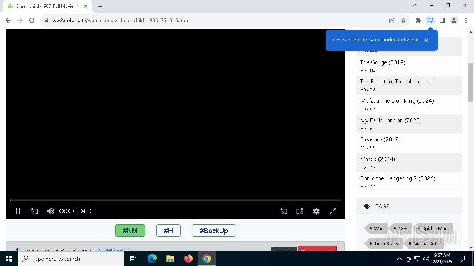Click the browser forward arrow
474x266 pixels.
coord(20,20)
